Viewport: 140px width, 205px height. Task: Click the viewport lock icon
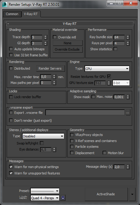pos(63,198)
